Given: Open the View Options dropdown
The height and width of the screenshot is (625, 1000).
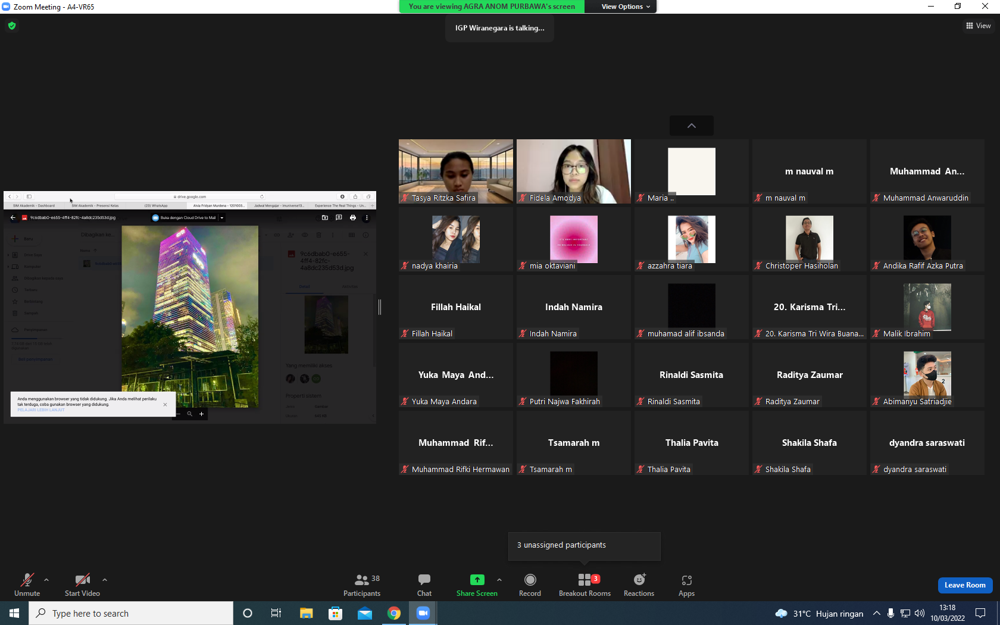Looking at the screenshot, I should (625, 7).
